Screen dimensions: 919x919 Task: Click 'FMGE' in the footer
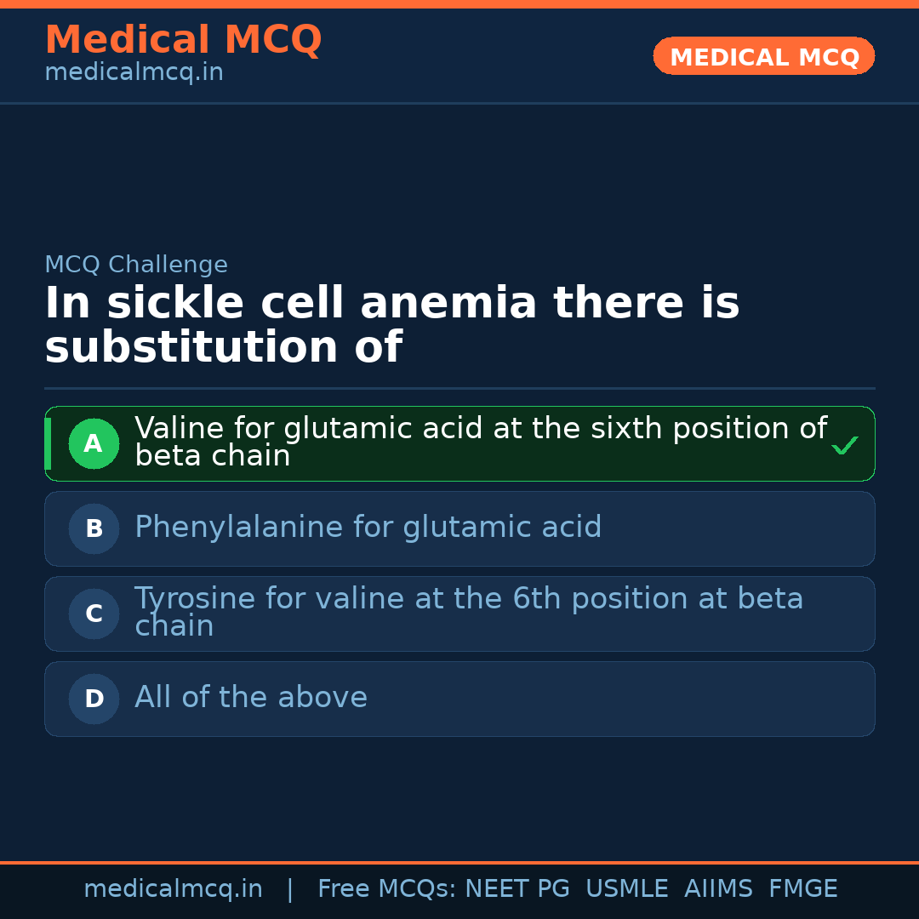(803, 889)
